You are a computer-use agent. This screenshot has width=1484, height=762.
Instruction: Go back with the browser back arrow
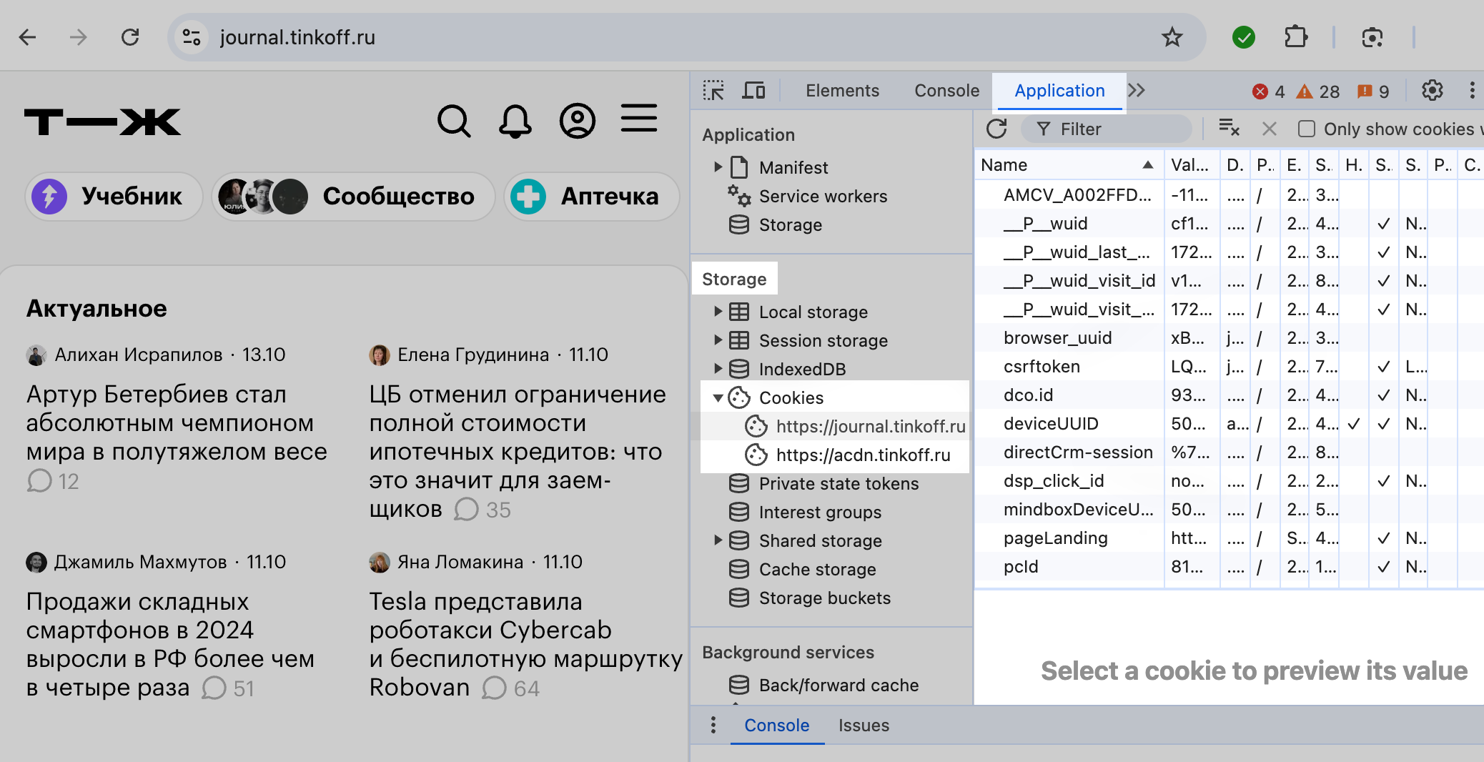[27, 37]
